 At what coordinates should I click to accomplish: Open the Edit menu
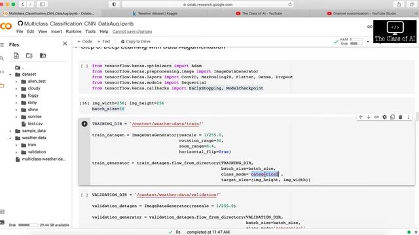pos(31,31)
